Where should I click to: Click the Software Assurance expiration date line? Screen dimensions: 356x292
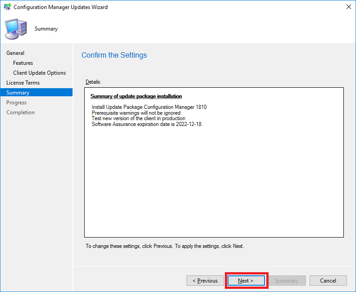point(147,124)
